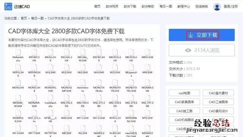Select the MICRO.SHX file icon

point(99,52)
